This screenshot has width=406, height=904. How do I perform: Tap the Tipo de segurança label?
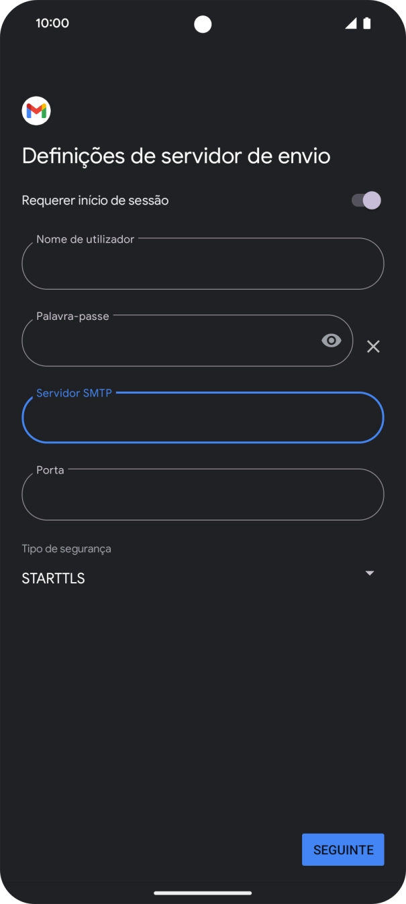pyautogui.click(x=66, y=549)
